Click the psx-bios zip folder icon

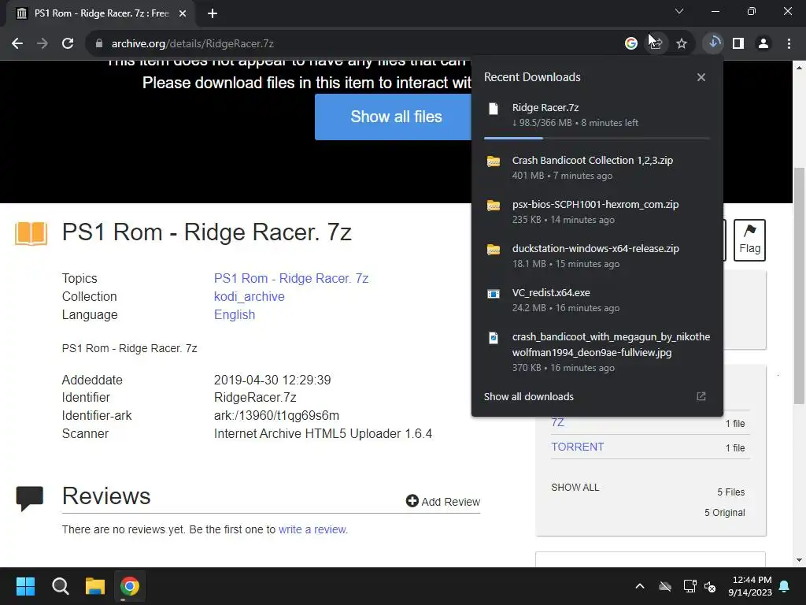pyautogui.click(x=494, y=206)
